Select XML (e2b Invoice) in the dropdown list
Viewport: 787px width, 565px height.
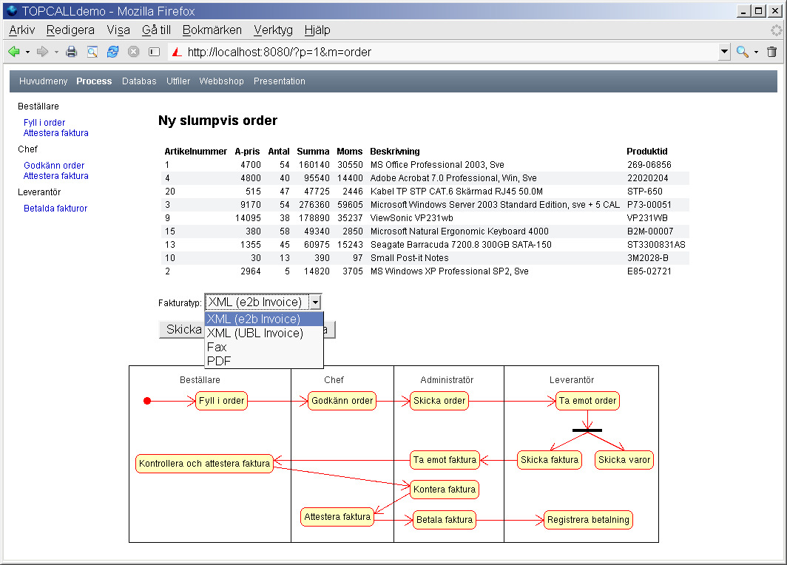coord(264,319)
